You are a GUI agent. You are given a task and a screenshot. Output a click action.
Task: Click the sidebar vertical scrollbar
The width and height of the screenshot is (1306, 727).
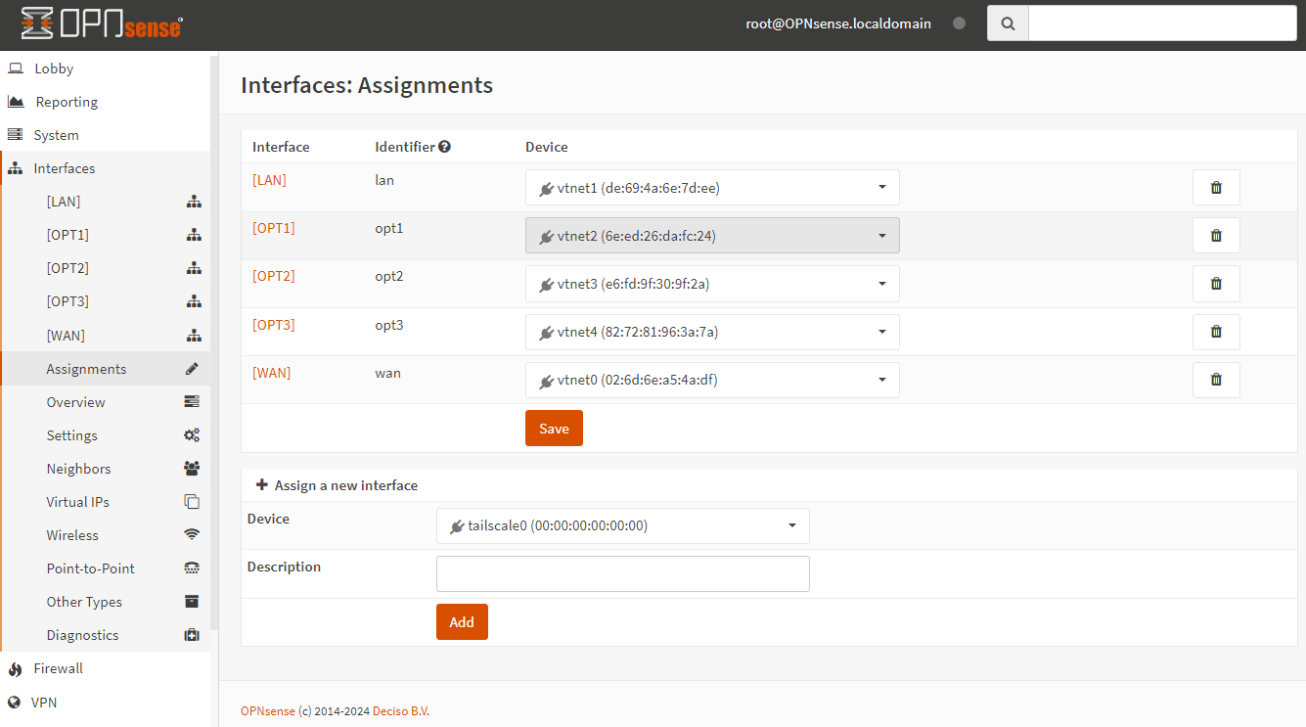[214, 342]
